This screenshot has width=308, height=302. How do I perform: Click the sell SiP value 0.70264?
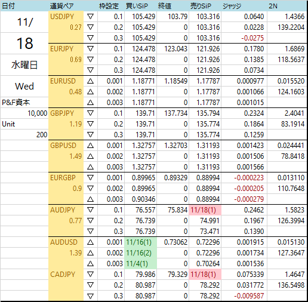(208, 264)
